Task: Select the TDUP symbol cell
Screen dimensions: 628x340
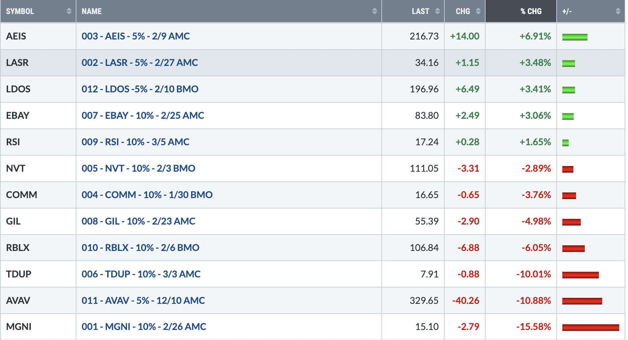Action: point(38,274)
